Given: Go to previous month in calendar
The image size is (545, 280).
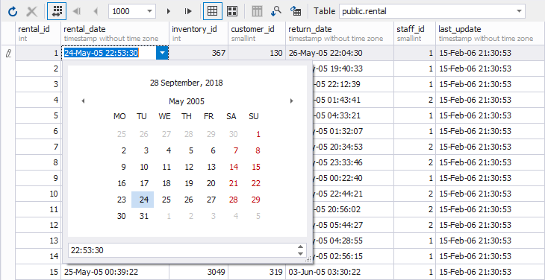Looking at the screenshot, I should click(83, 101).
